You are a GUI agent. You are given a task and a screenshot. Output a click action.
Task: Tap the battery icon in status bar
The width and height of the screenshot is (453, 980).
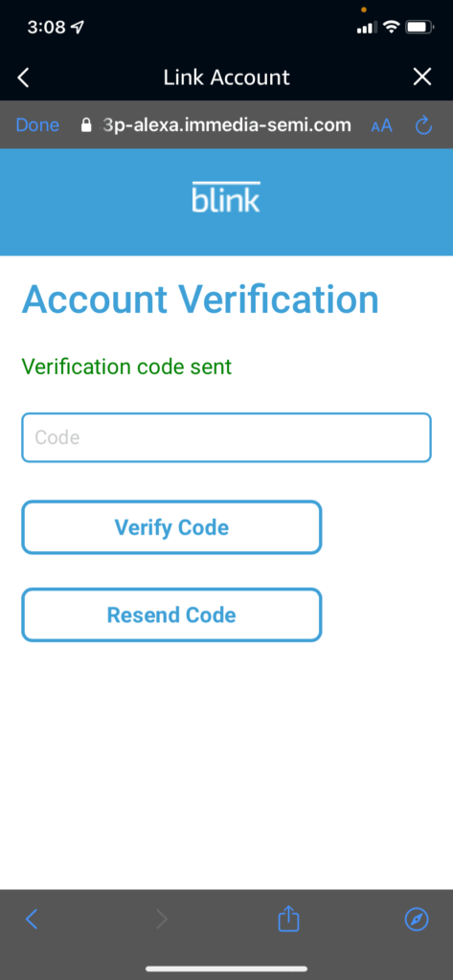[419, 27]
